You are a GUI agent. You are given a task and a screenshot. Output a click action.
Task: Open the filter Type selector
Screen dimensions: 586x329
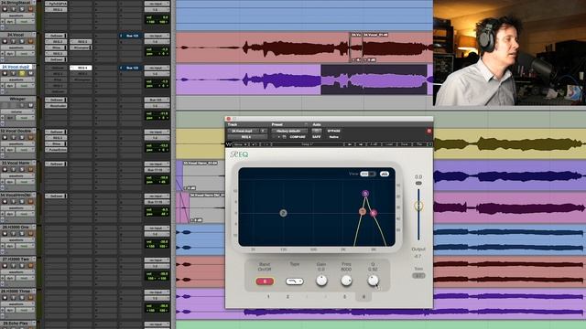295,281
